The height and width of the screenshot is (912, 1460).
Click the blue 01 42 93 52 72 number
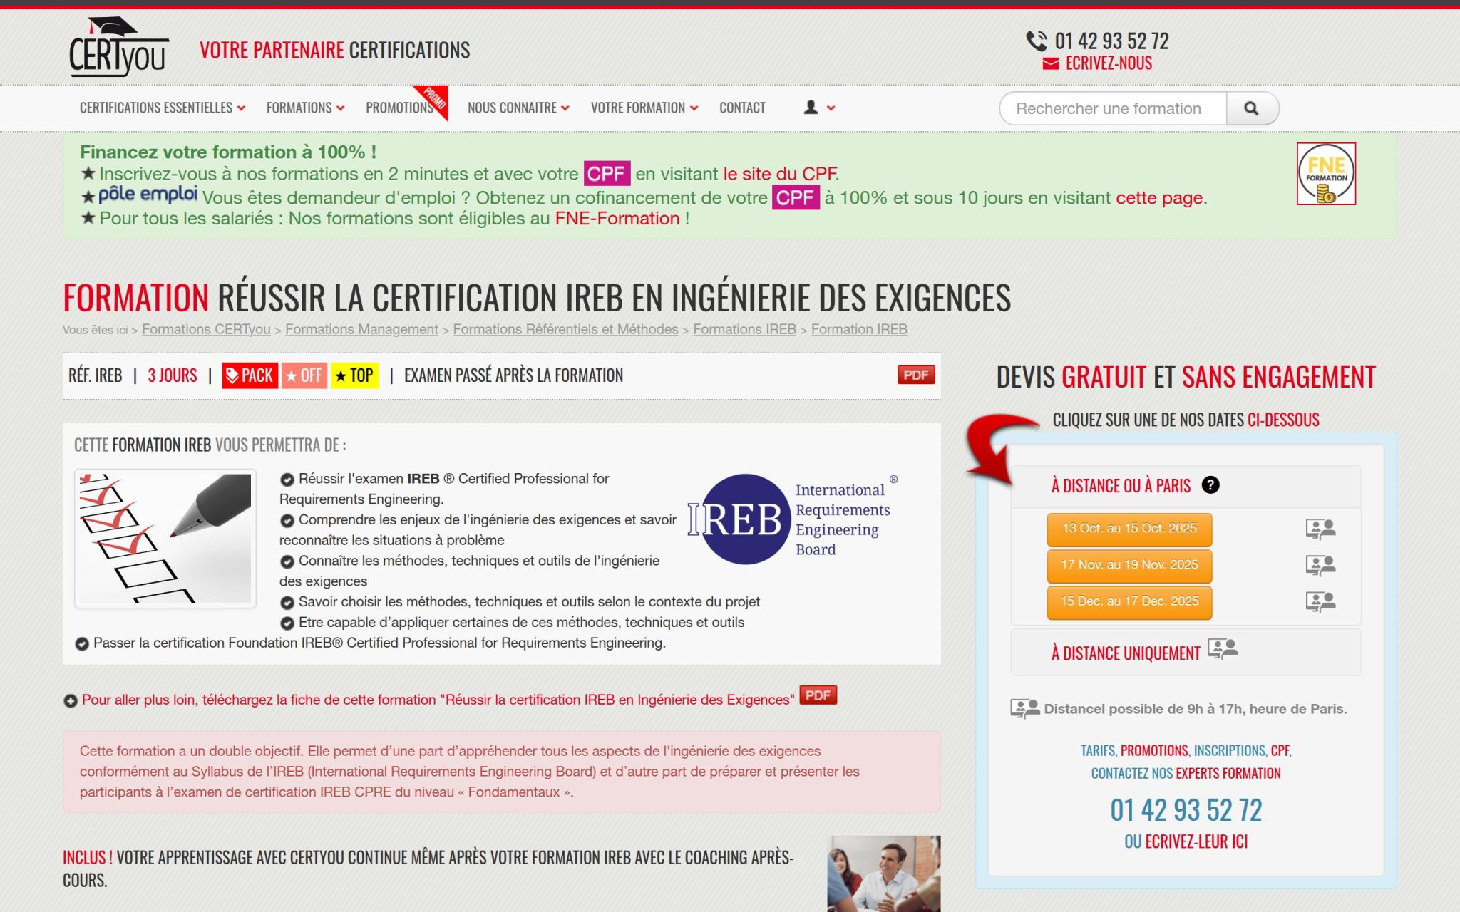pos(1186,810)
